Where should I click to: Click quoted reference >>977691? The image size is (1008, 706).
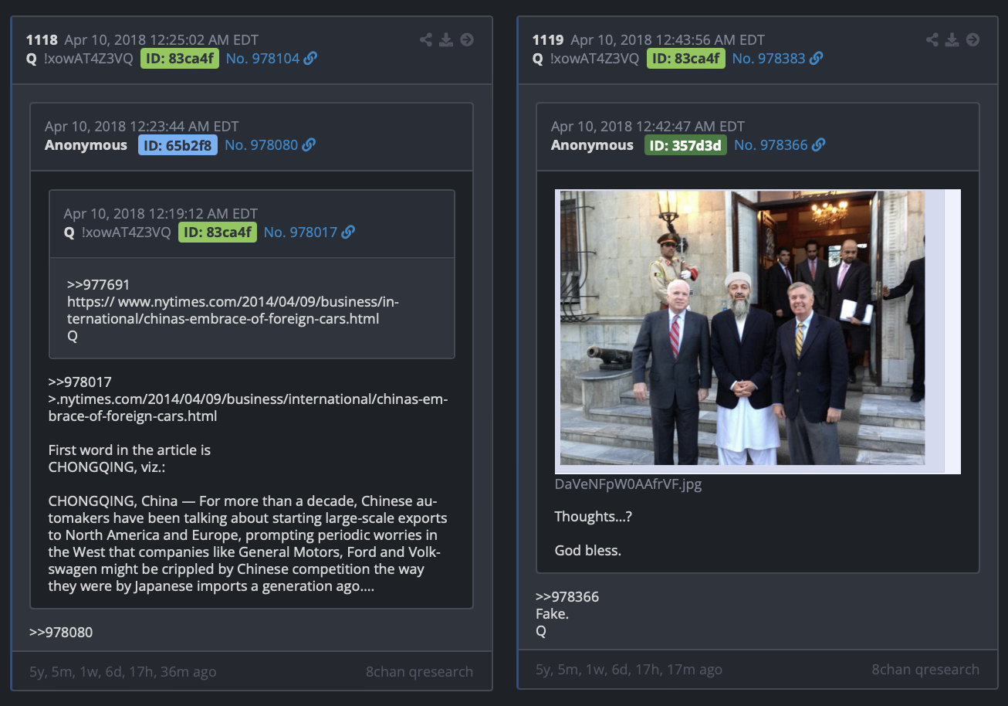(99, 285)
